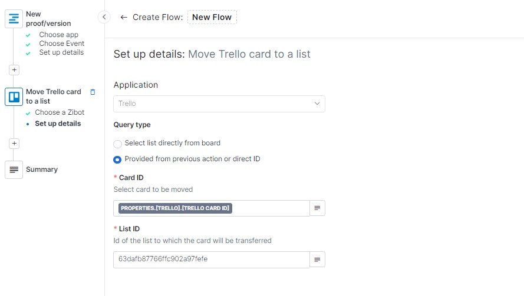
Task: Add a step before Summary
Action: (x=15, y=143)
